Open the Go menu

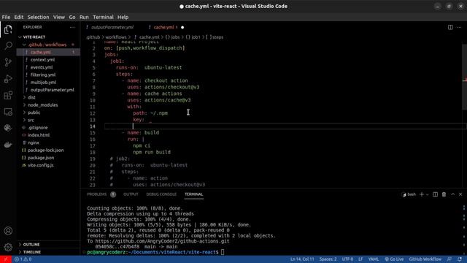click(x=72, y=18)
